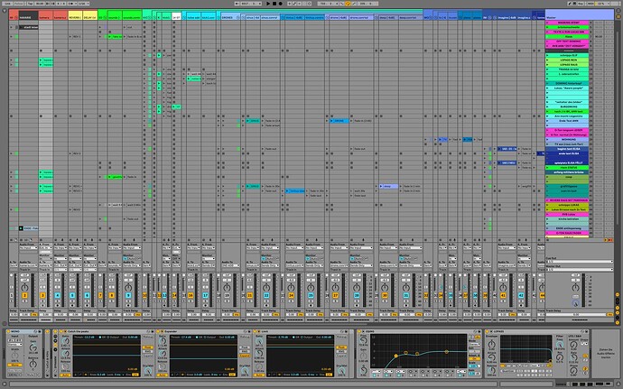The height and width of the screenshot is (389, 623).
Task: Select the NAVARE track header
Action: coord(28,17)
